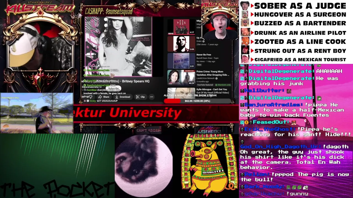This screenshot has width=353, height=198.
Task: Click the emote after Halibutter's name in chat
Action: (x=289, y=91)
